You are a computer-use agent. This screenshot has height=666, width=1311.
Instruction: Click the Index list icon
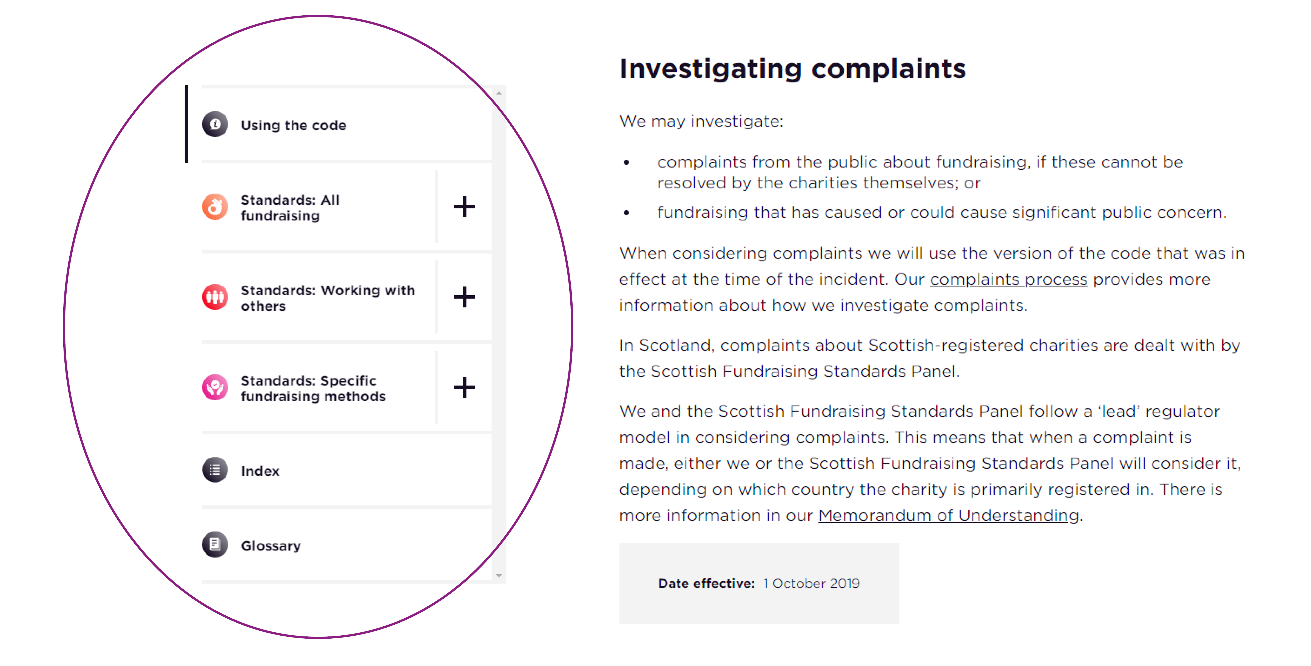click(x=215, y=470)
